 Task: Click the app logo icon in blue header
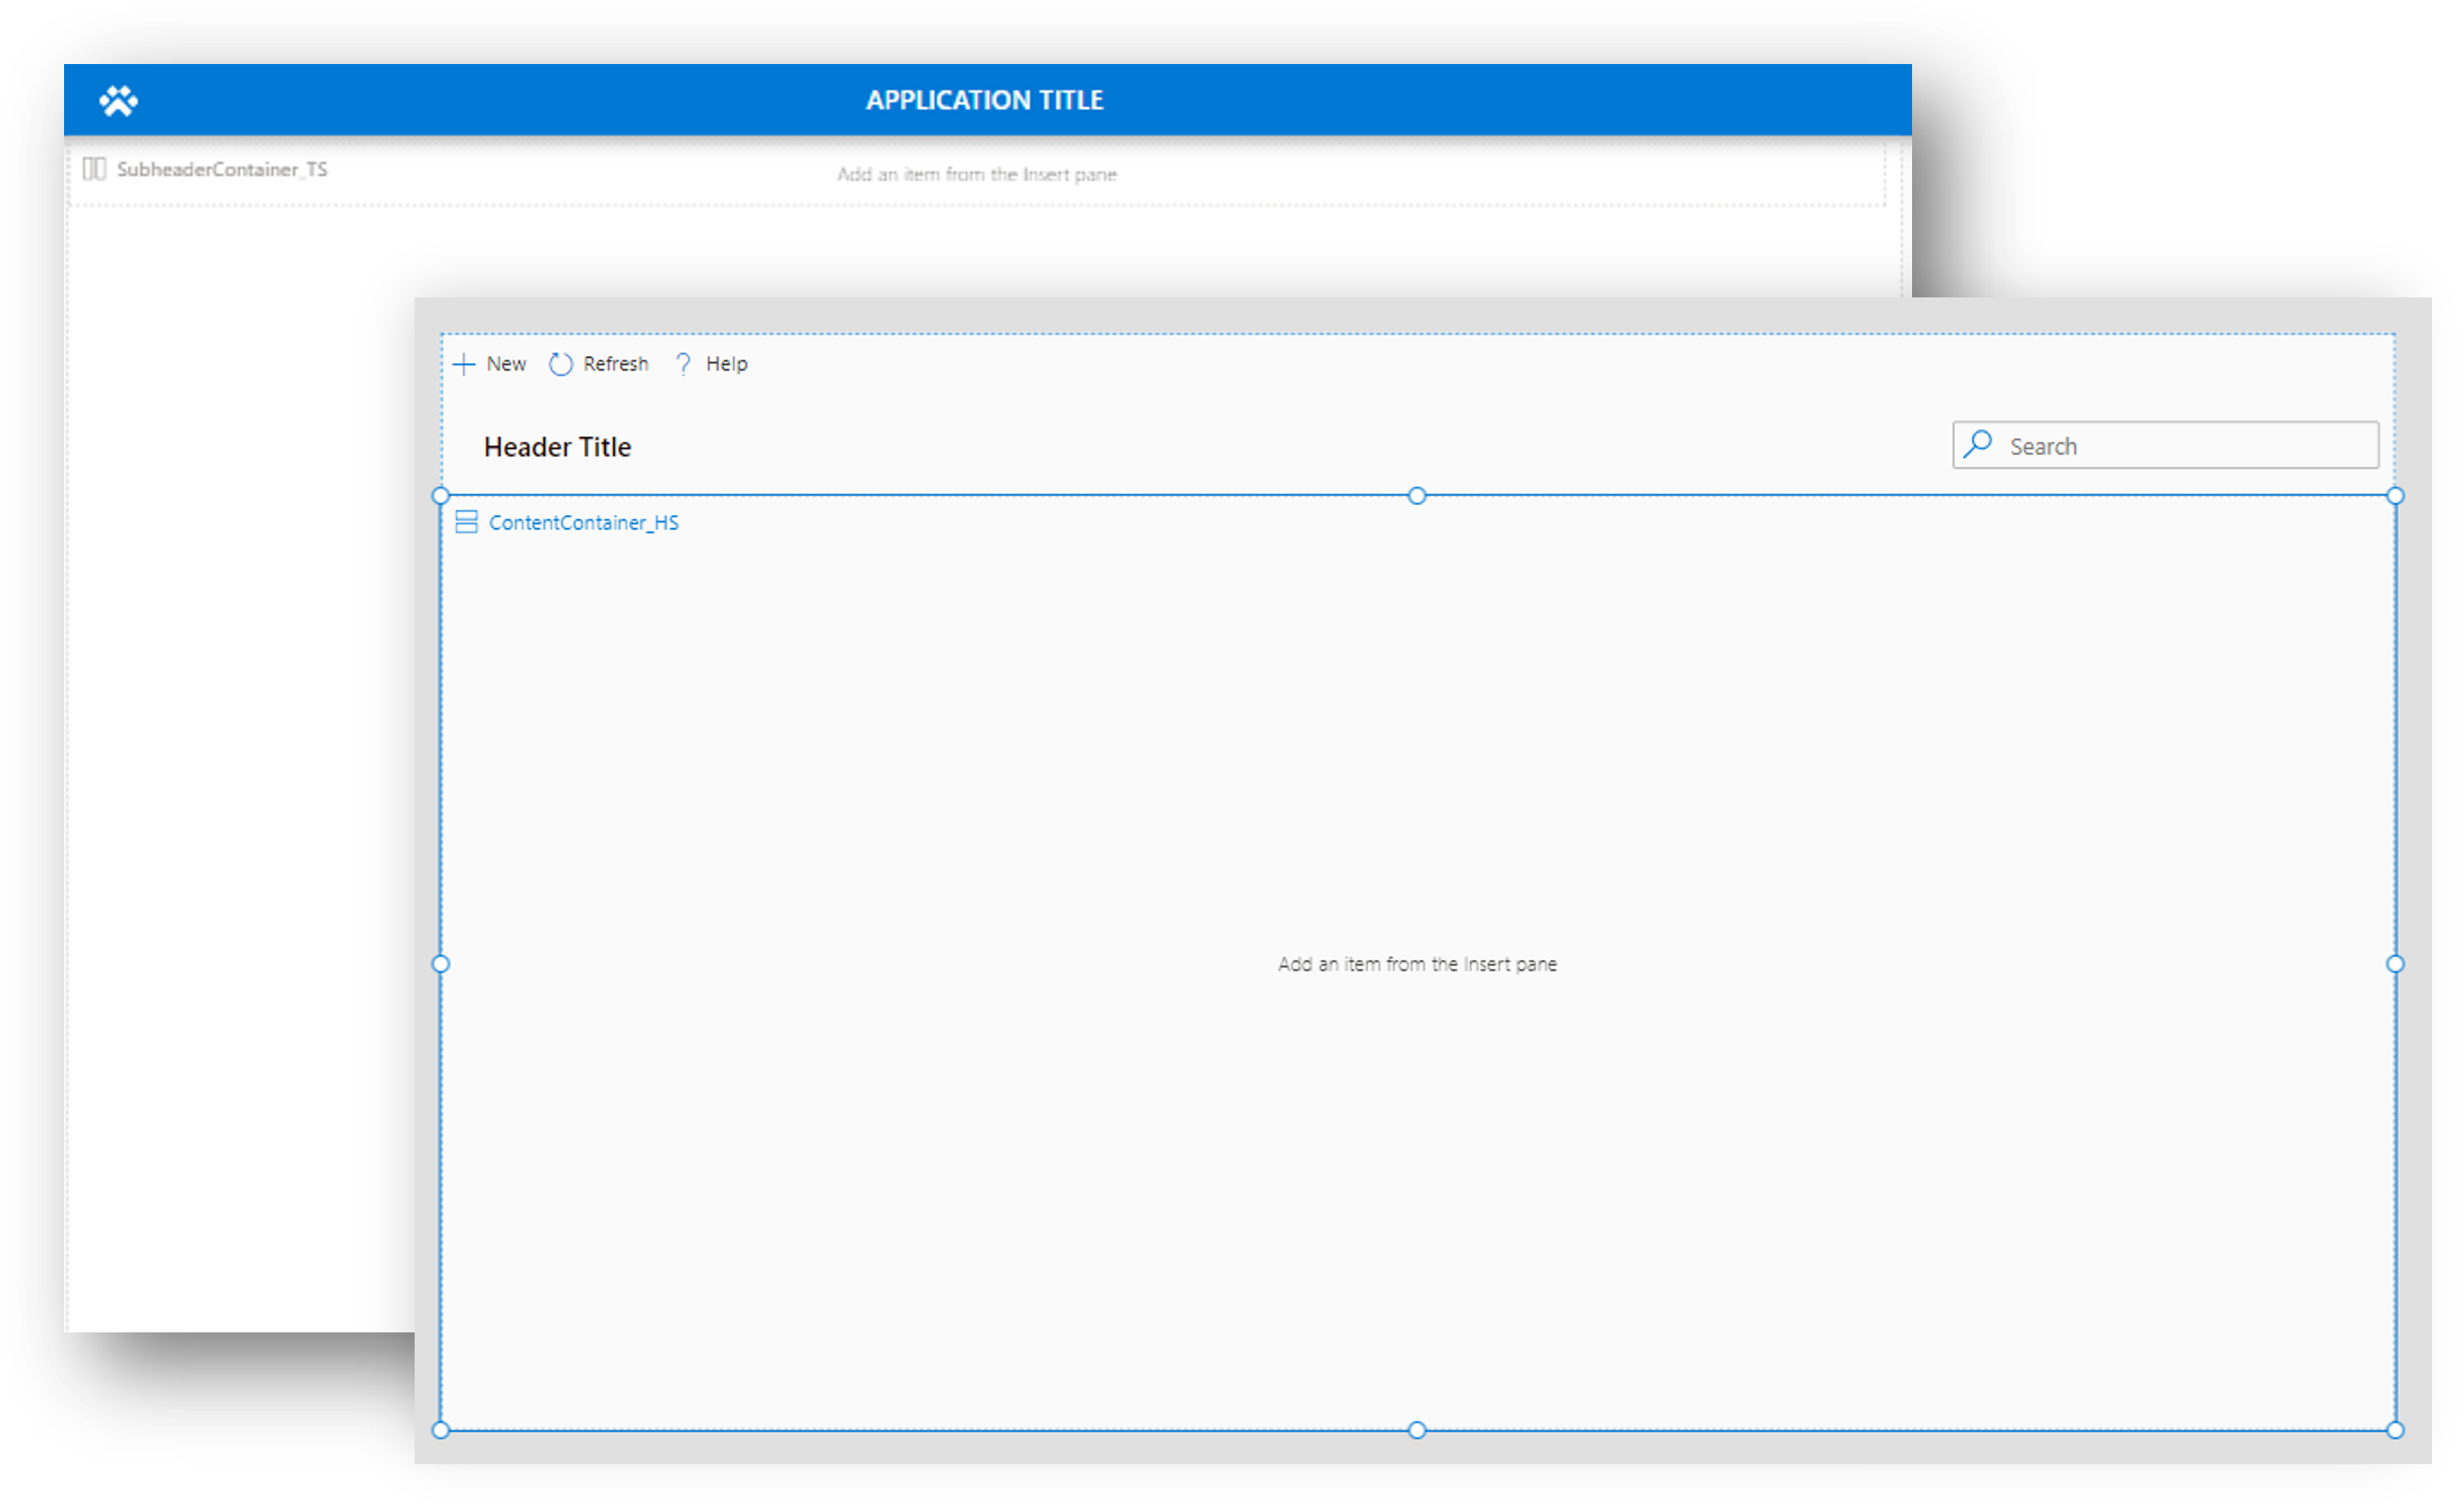point(118,100)
